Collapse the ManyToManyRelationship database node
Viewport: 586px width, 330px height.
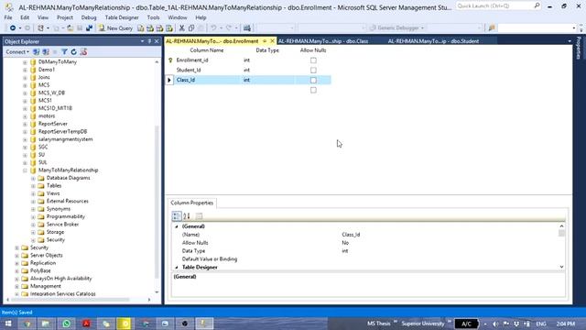(x=25, y=170)
